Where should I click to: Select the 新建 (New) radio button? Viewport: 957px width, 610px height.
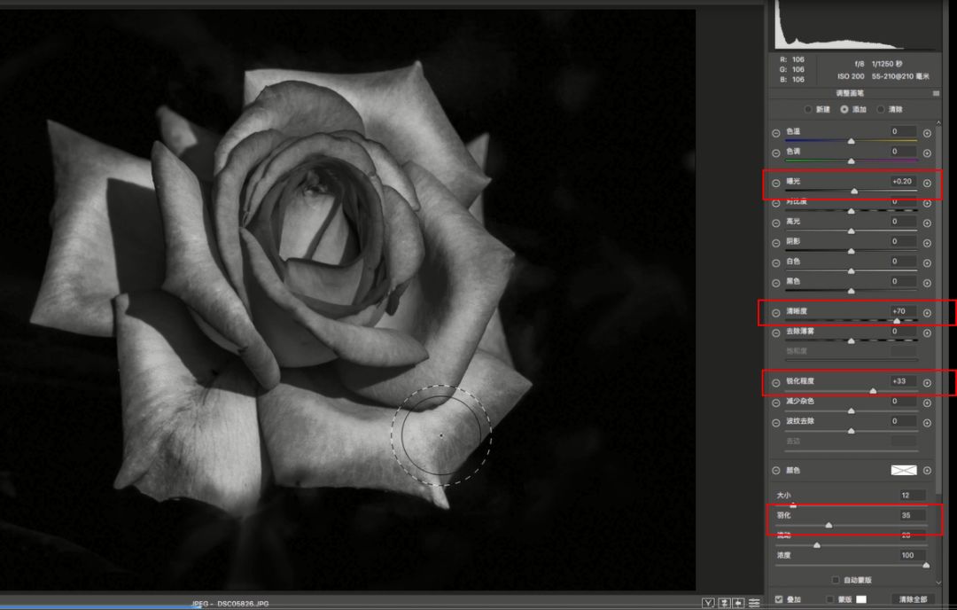point(807,109)
